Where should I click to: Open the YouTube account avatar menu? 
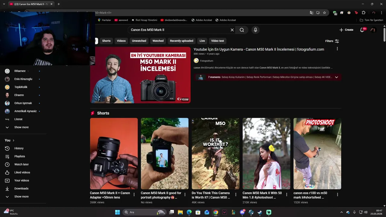pyautogui.click(x=373, y=30)
